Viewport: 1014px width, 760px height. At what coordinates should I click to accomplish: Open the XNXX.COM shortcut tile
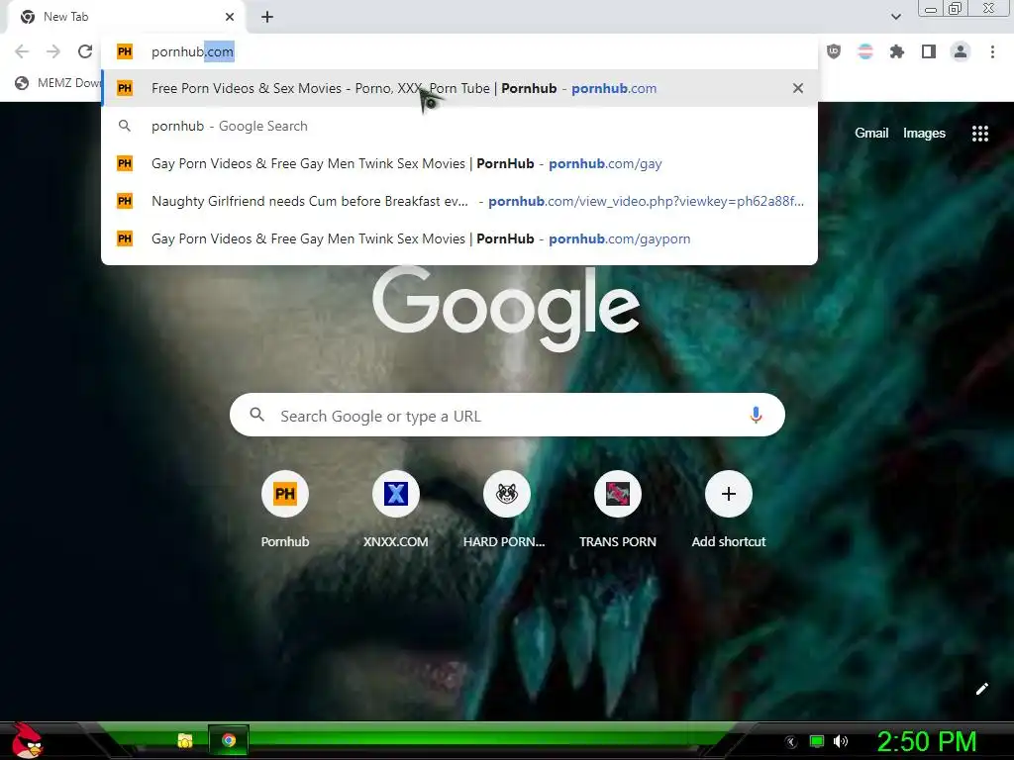tap(396, 510)
